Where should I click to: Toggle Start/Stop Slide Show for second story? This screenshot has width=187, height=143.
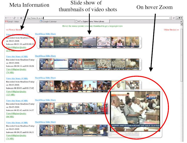coord(45,56)
